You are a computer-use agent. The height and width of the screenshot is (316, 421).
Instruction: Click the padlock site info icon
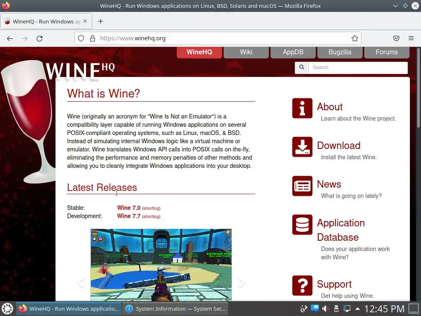93,38
